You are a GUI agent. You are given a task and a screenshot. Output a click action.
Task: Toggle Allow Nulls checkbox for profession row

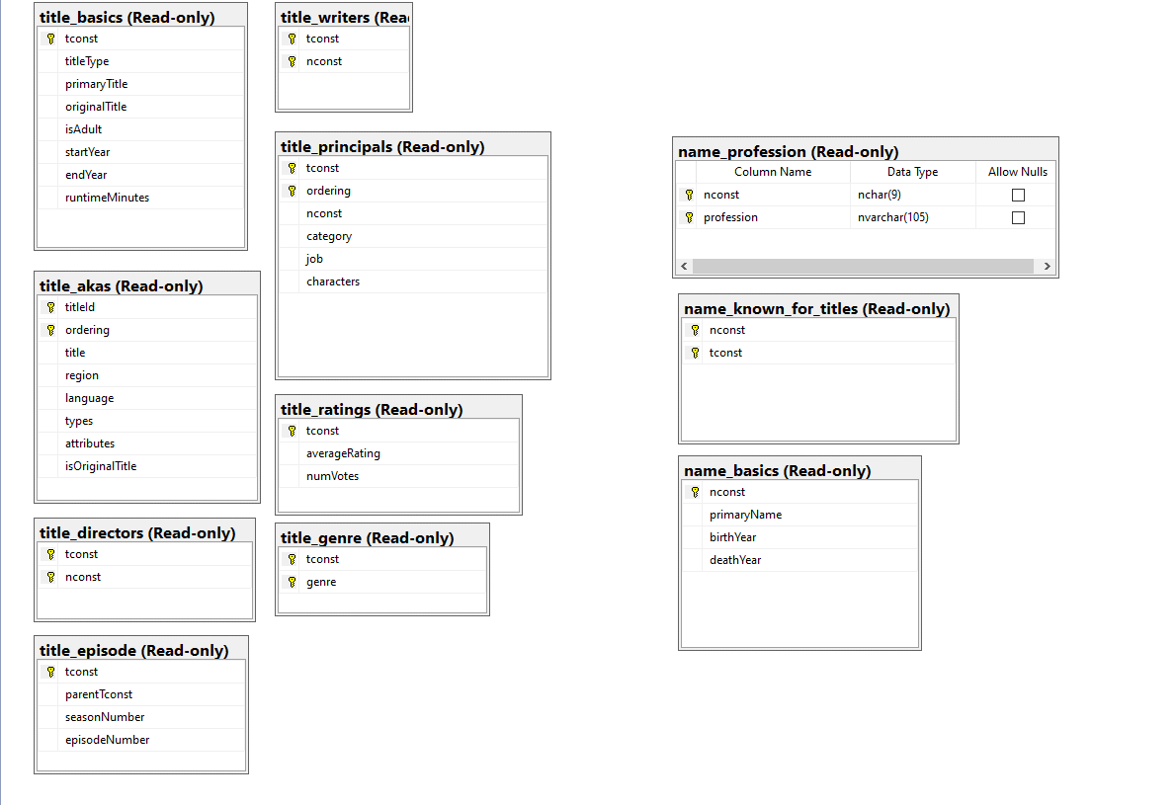tap(1018, 217)
